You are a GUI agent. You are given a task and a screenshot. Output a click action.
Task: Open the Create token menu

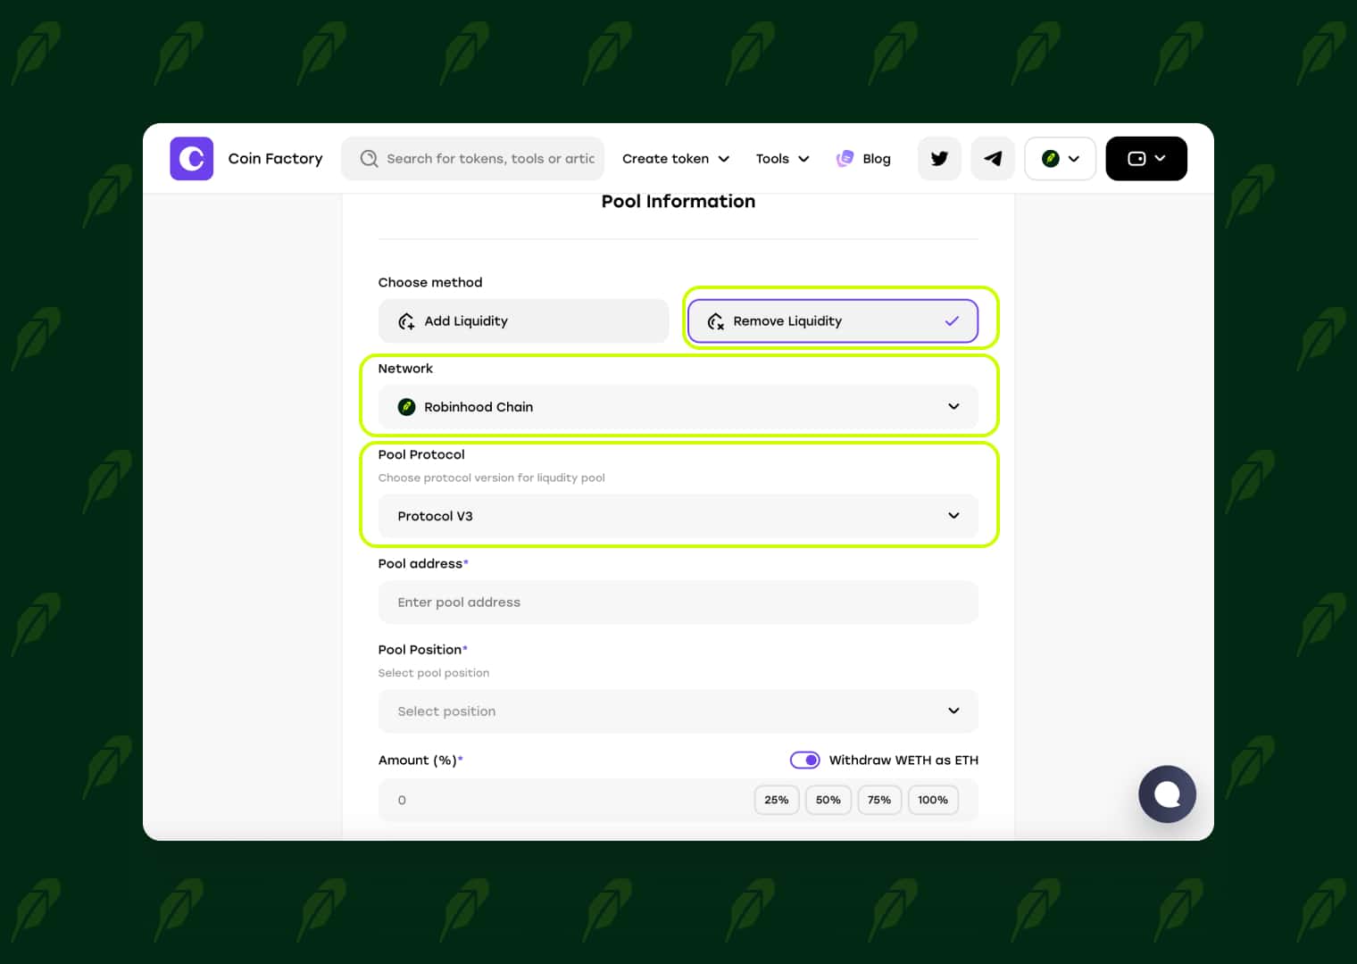coord(676,159)
